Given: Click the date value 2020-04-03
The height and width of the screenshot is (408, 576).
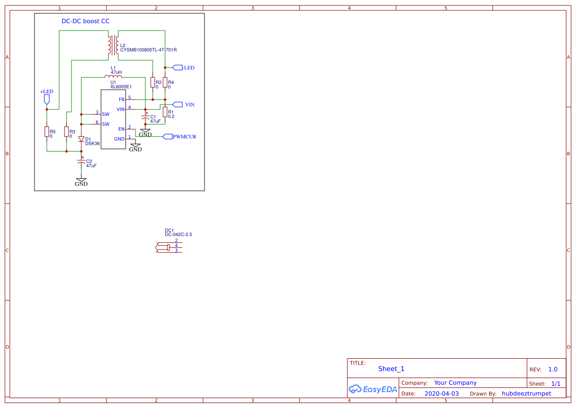Looking at the screenshot, I should pos(441,394).
